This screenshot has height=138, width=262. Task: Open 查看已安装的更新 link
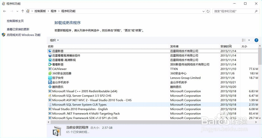tap(18, 29)
